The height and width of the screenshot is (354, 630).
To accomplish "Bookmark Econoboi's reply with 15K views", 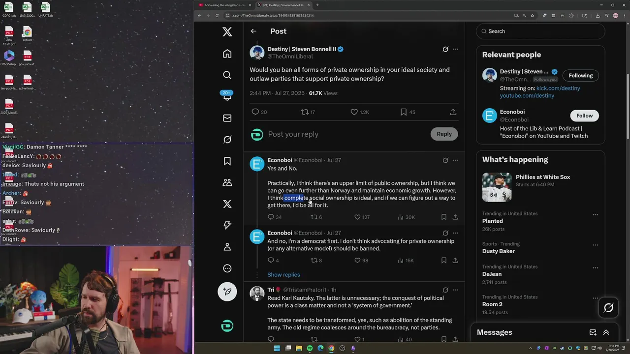I will click(x=444, y=260).
